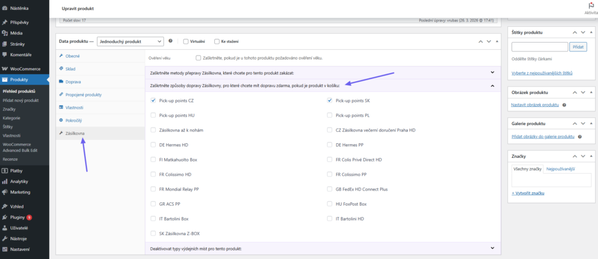Click Nastavit obrázek produktu link
This screenshot has width=598, height=259.
coord(535,105)
